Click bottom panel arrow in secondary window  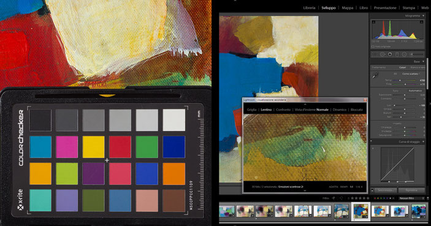click(305, 190)
